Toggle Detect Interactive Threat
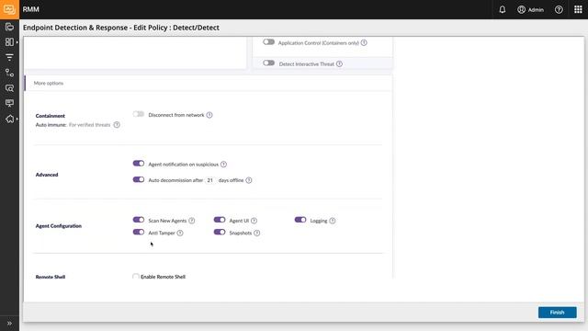The image size is (588, 331). [268, 63]
